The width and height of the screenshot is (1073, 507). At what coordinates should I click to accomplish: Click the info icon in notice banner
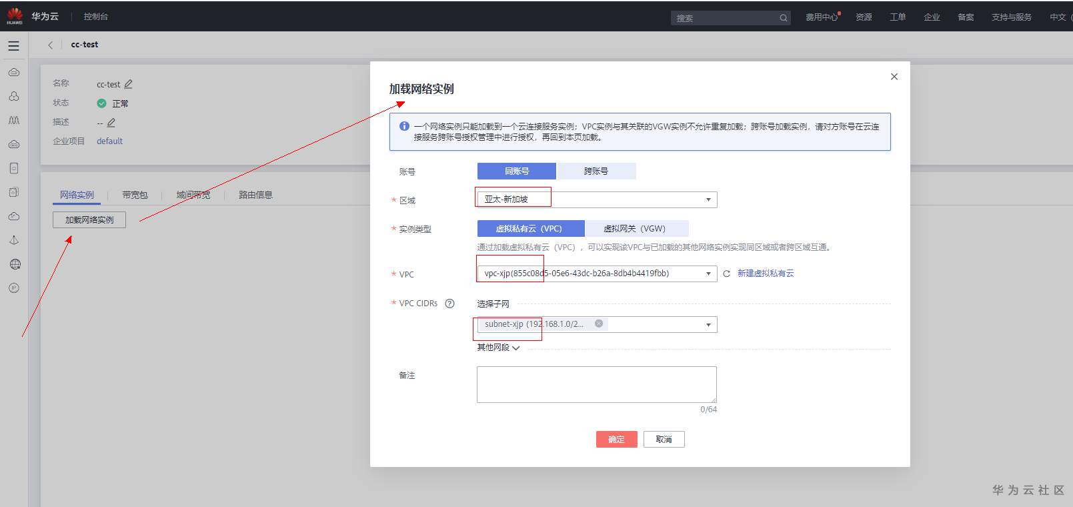(404, 126)
